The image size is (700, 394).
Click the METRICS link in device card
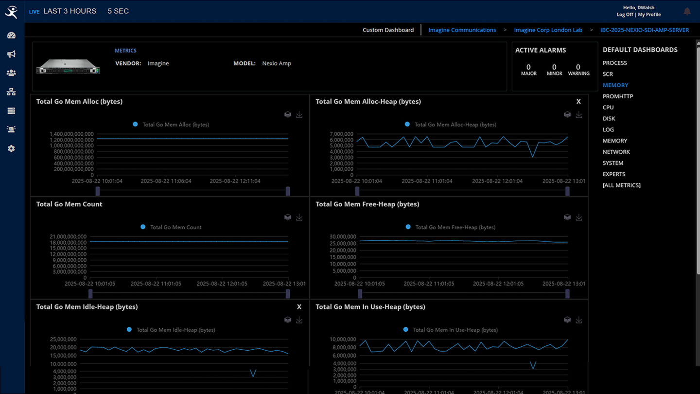(x=125, y=51)
